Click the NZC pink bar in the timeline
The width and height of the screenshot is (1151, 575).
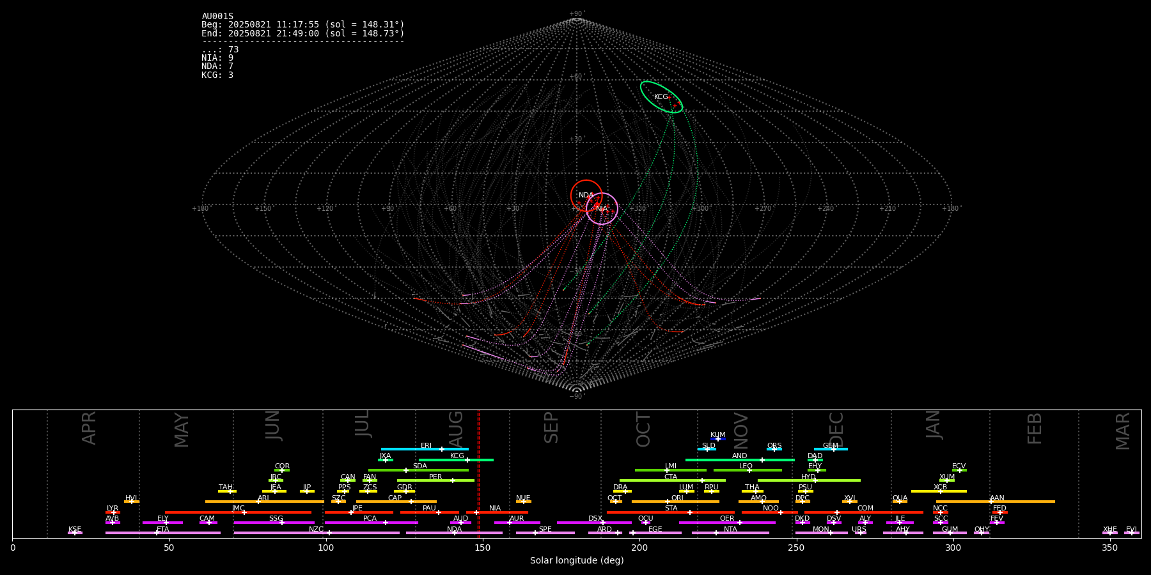click(x=317, y=533)
